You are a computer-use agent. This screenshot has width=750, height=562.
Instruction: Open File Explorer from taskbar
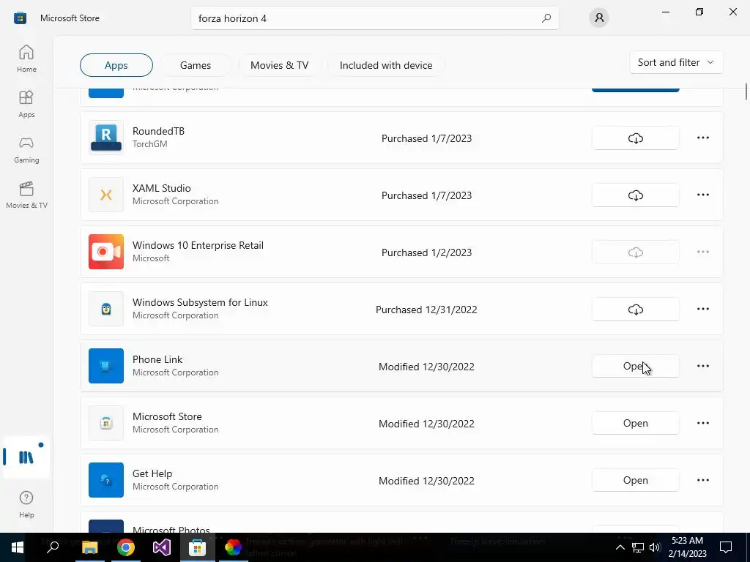click(89, 547)
